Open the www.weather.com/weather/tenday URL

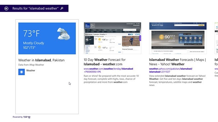(108, 70)
